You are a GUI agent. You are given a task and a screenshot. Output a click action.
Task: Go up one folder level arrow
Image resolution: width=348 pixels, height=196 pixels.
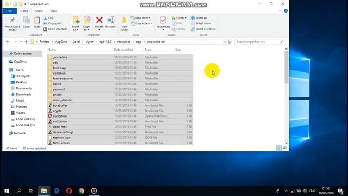tap(26, 42)
